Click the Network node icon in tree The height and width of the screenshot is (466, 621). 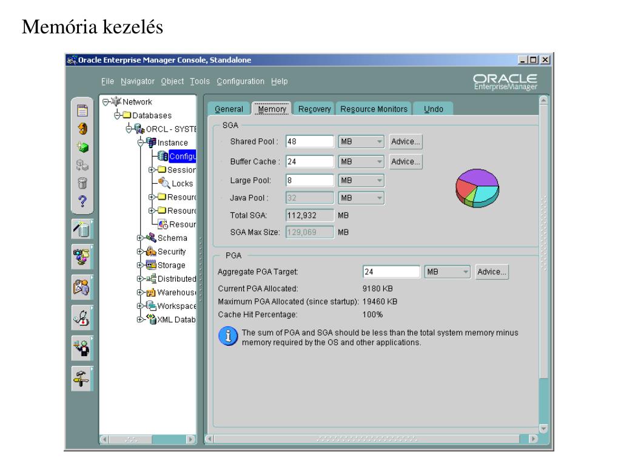(116, 101)
